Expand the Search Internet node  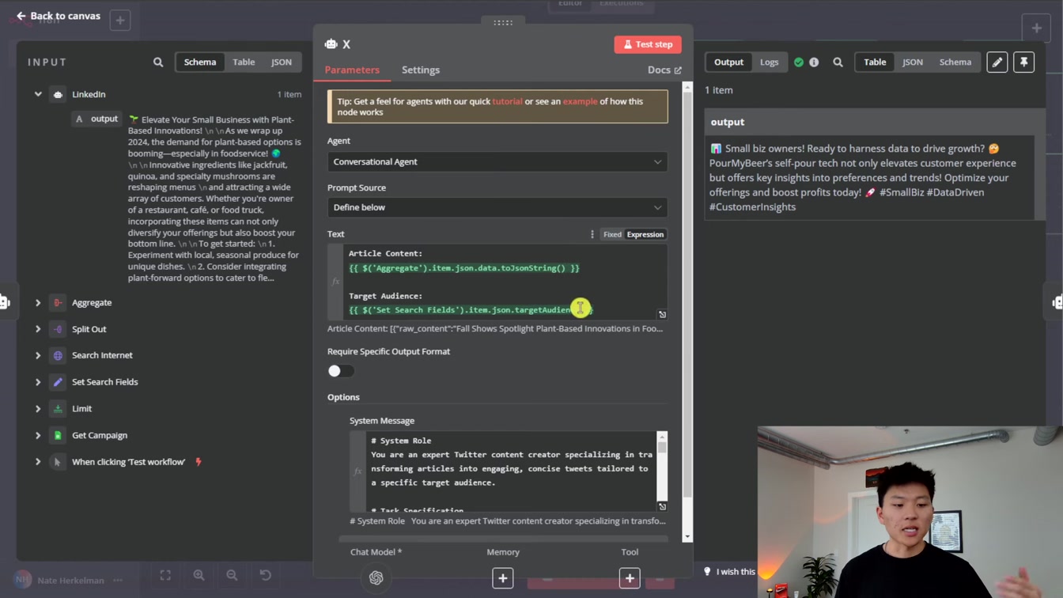click(38, 356)
